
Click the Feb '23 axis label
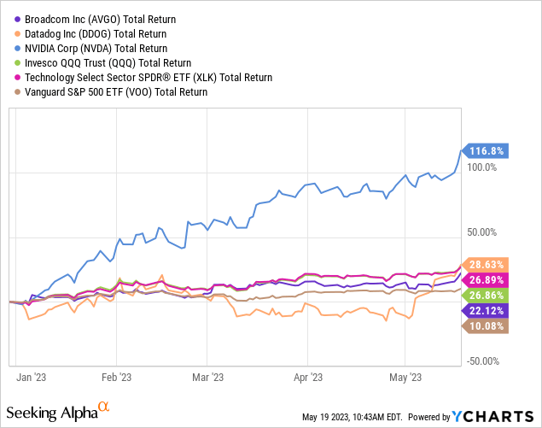(x=116, y=377)
